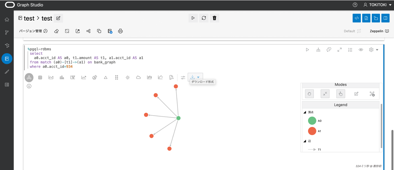The height and width of the screenshot is (170, 394).
Task: Toggle line numbers in the paragraph
Action: [350, 50]
